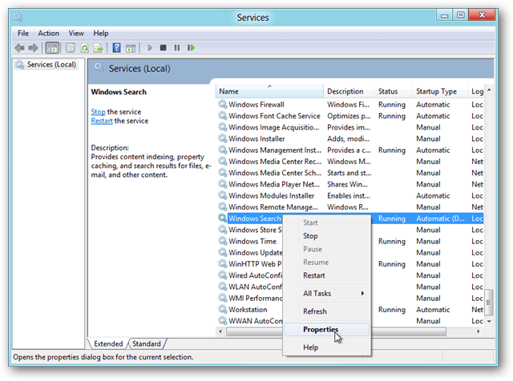
Task: Select Services (Local) in the console tree
Action: (48, 64)
